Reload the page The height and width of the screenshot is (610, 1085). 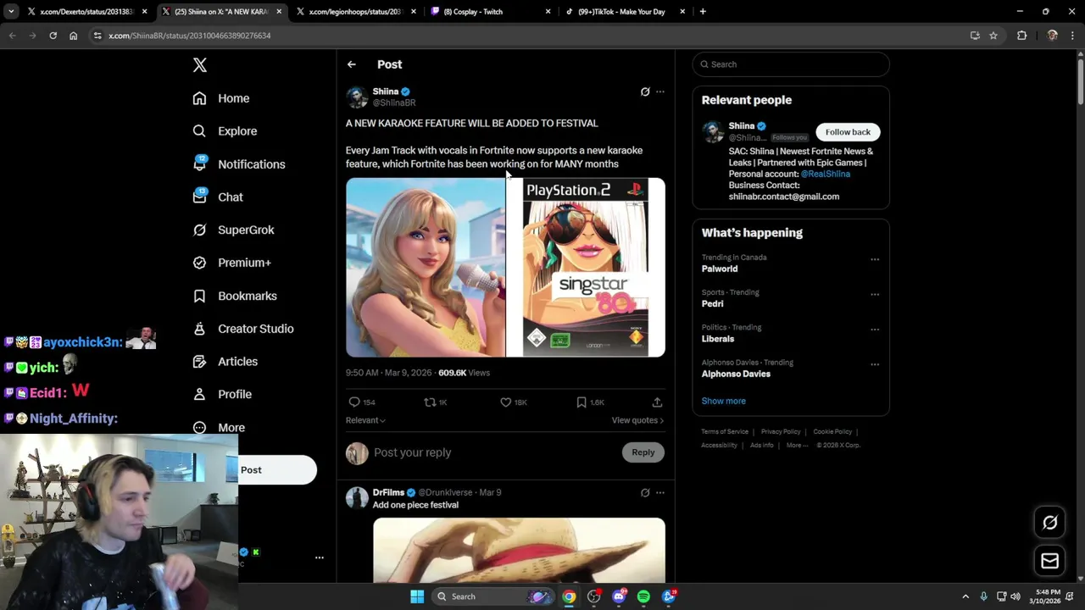pyautogui.click(x=53, y=36)
